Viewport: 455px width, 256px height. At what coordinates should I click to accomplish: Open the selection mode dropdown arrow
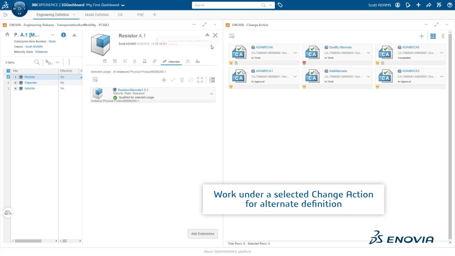57,62
